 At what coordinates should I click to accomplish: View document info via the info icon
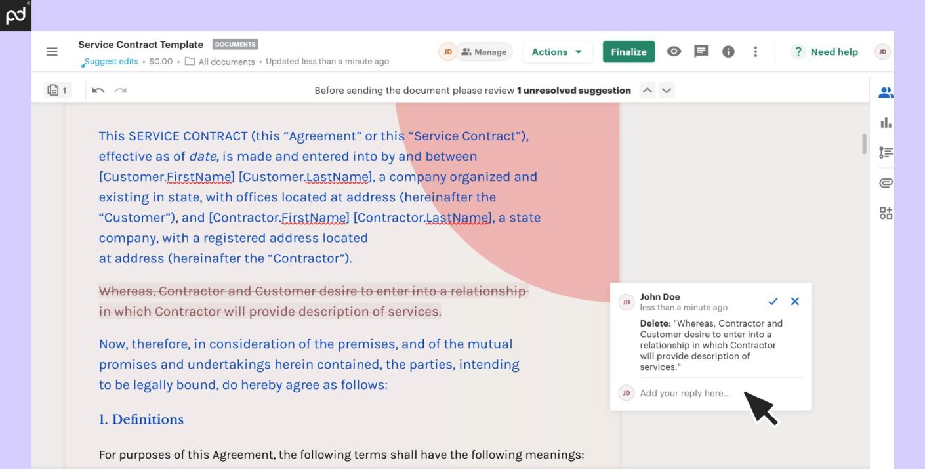728,51
